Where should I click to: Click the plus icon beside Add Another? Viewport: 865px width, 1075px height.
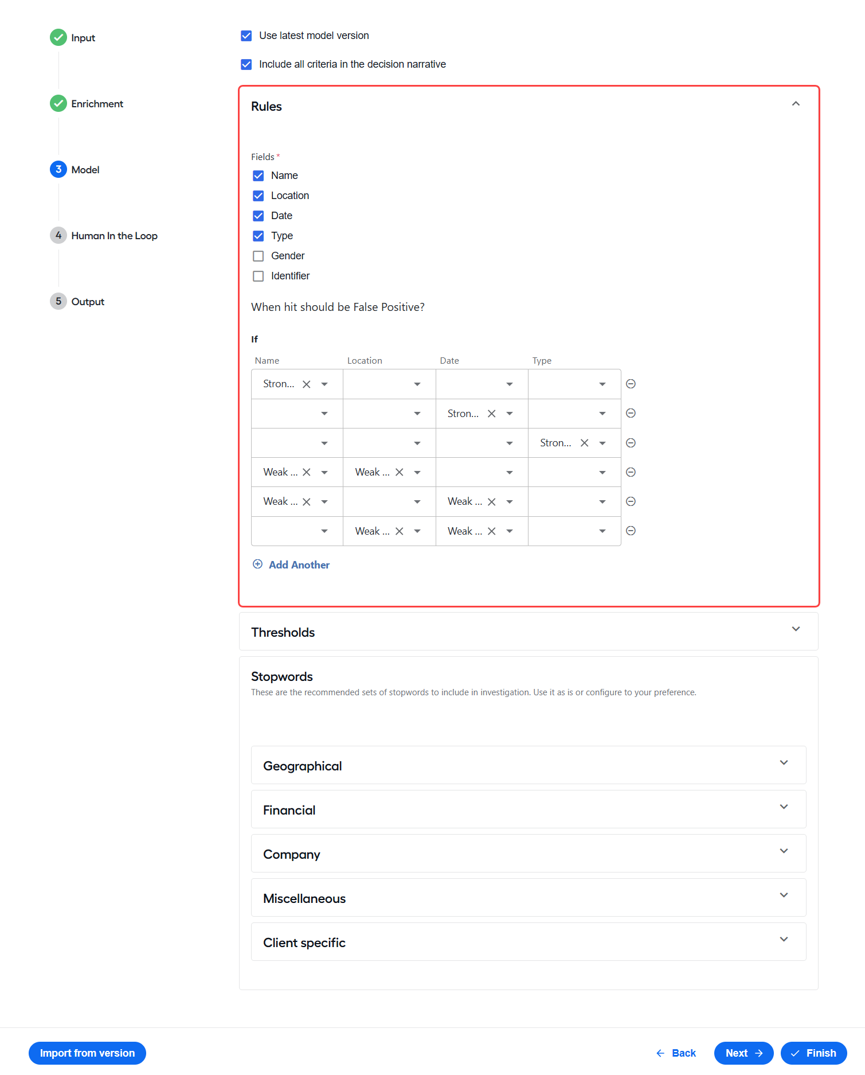[x=258, y=564]
